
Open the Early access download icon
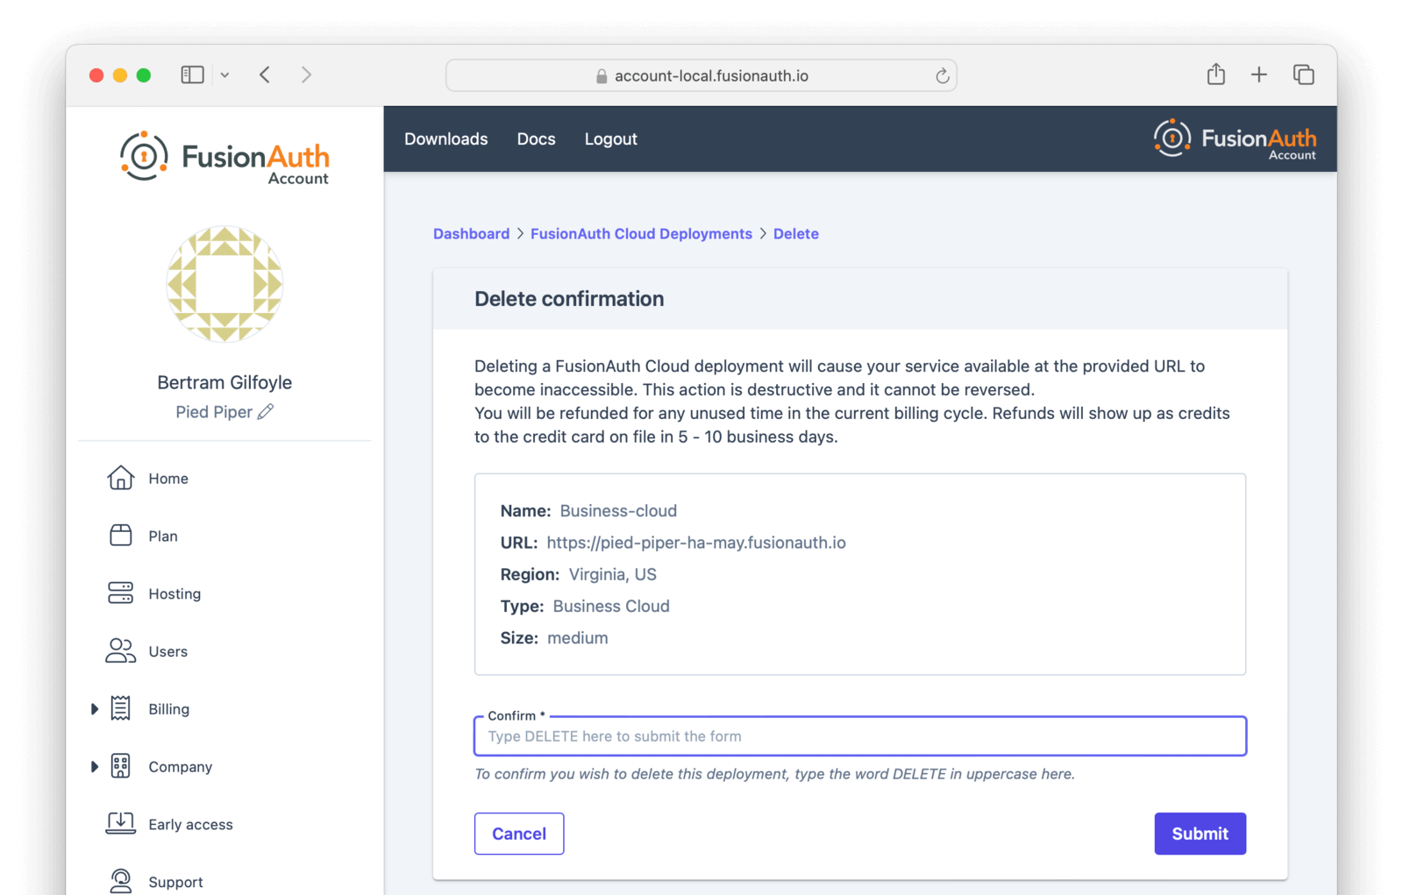pos(121,824)
